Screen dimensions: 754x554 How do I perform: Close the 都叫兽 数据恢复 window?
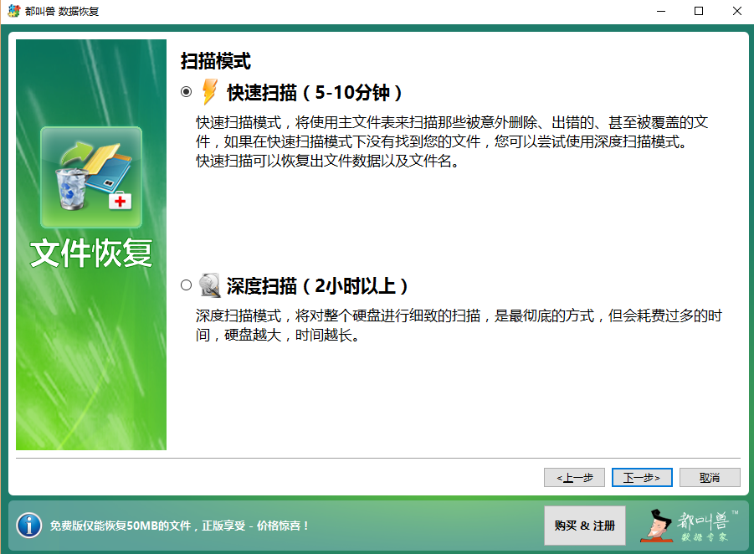click(x=736, y=11)
